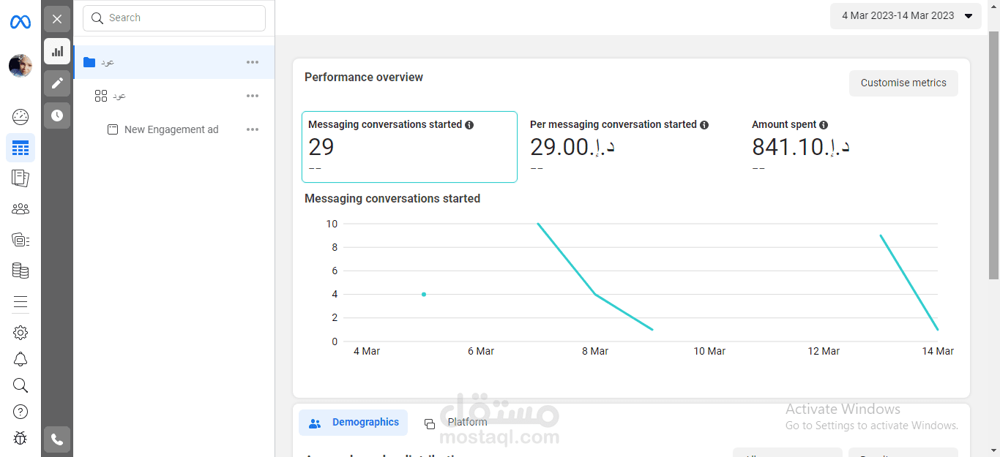Select the pencil Edit icon
The width and height of the screenshot is (1000, 457).
57,83
